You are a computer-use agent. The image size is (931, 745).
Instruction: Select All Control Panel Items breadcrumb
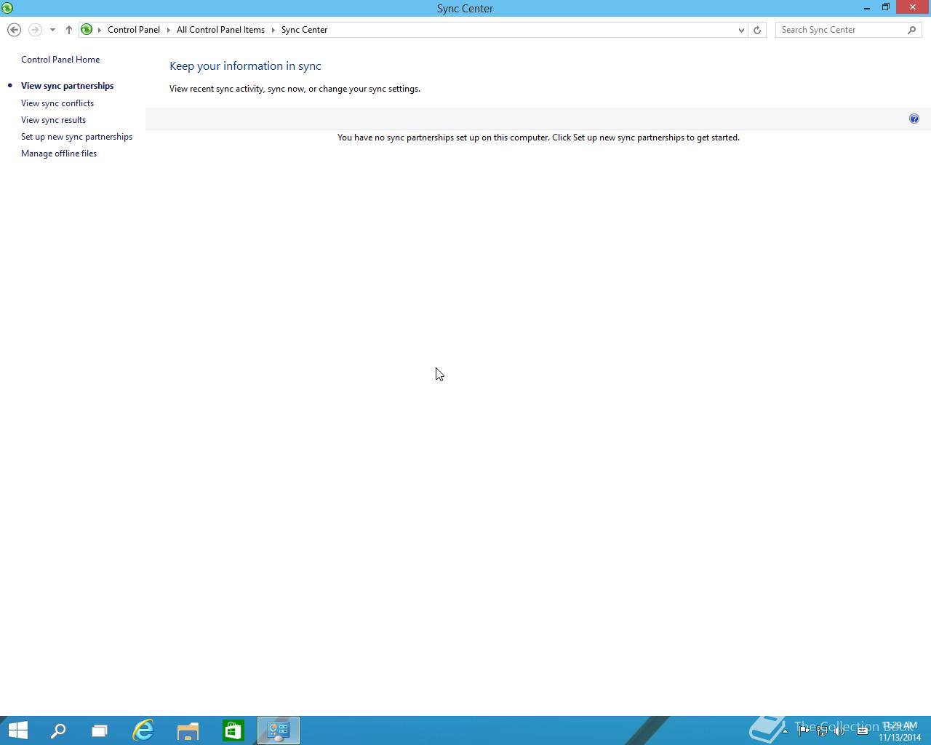pyautogui.click(x=220, y=30)
